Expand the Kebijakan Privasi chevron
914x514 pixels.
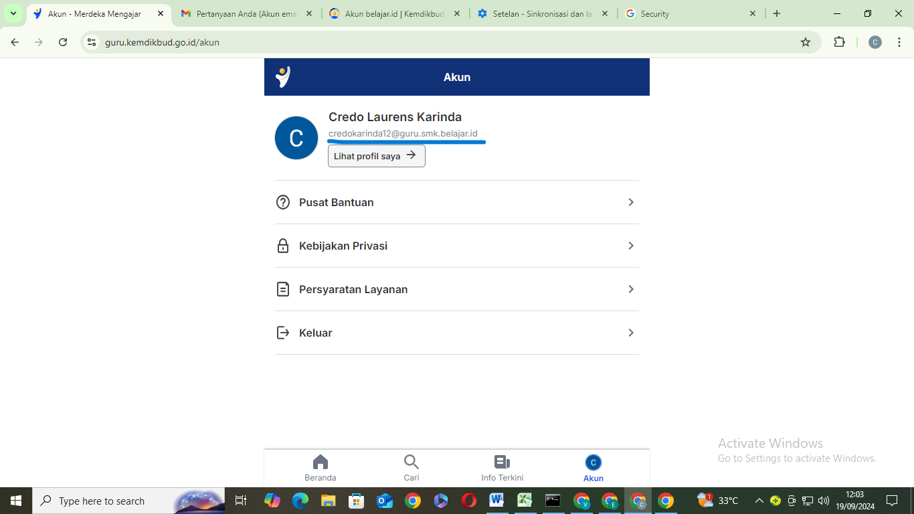[x=630, y=246]
